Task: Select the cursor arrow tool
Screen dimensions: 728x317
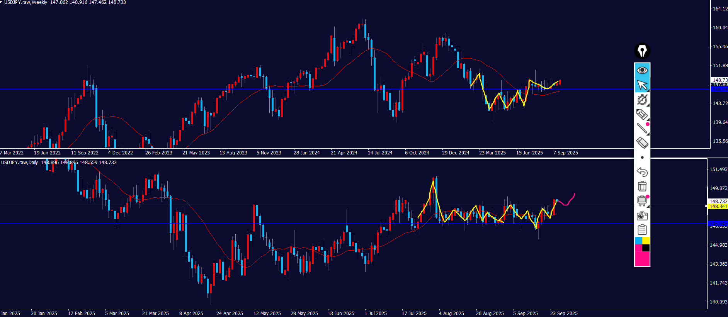Action: 642,85
